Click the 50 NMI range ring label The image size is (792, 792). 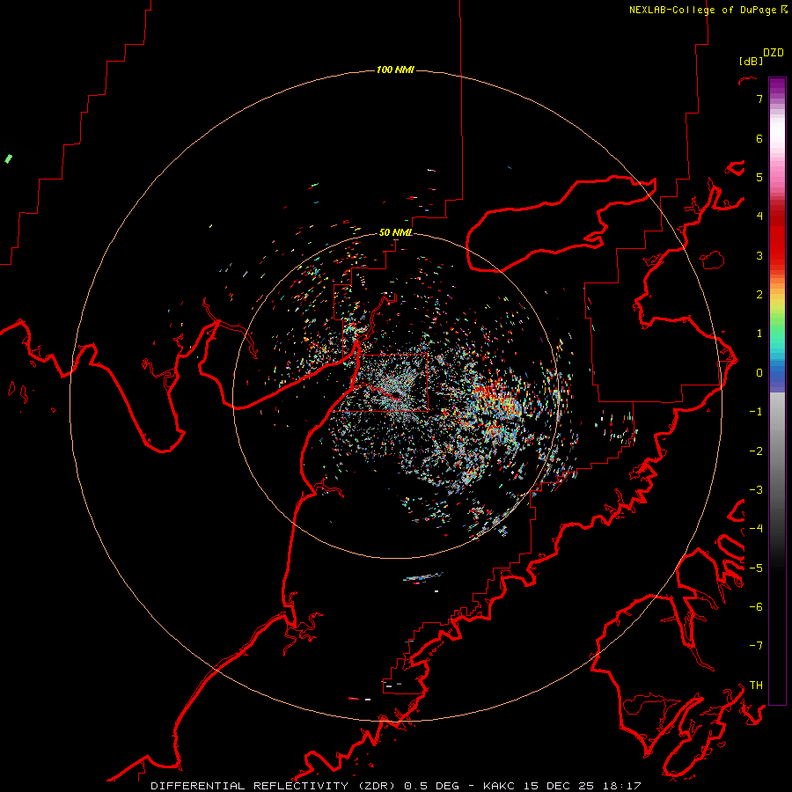click(395, 232)
